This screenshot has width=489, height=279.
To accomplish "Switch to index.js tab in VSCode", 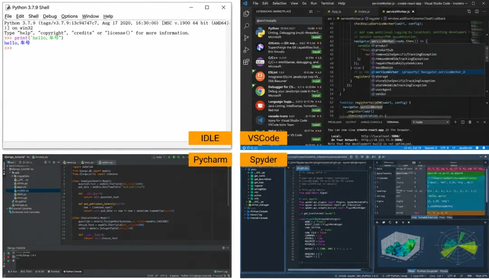I will click(362, 11).
